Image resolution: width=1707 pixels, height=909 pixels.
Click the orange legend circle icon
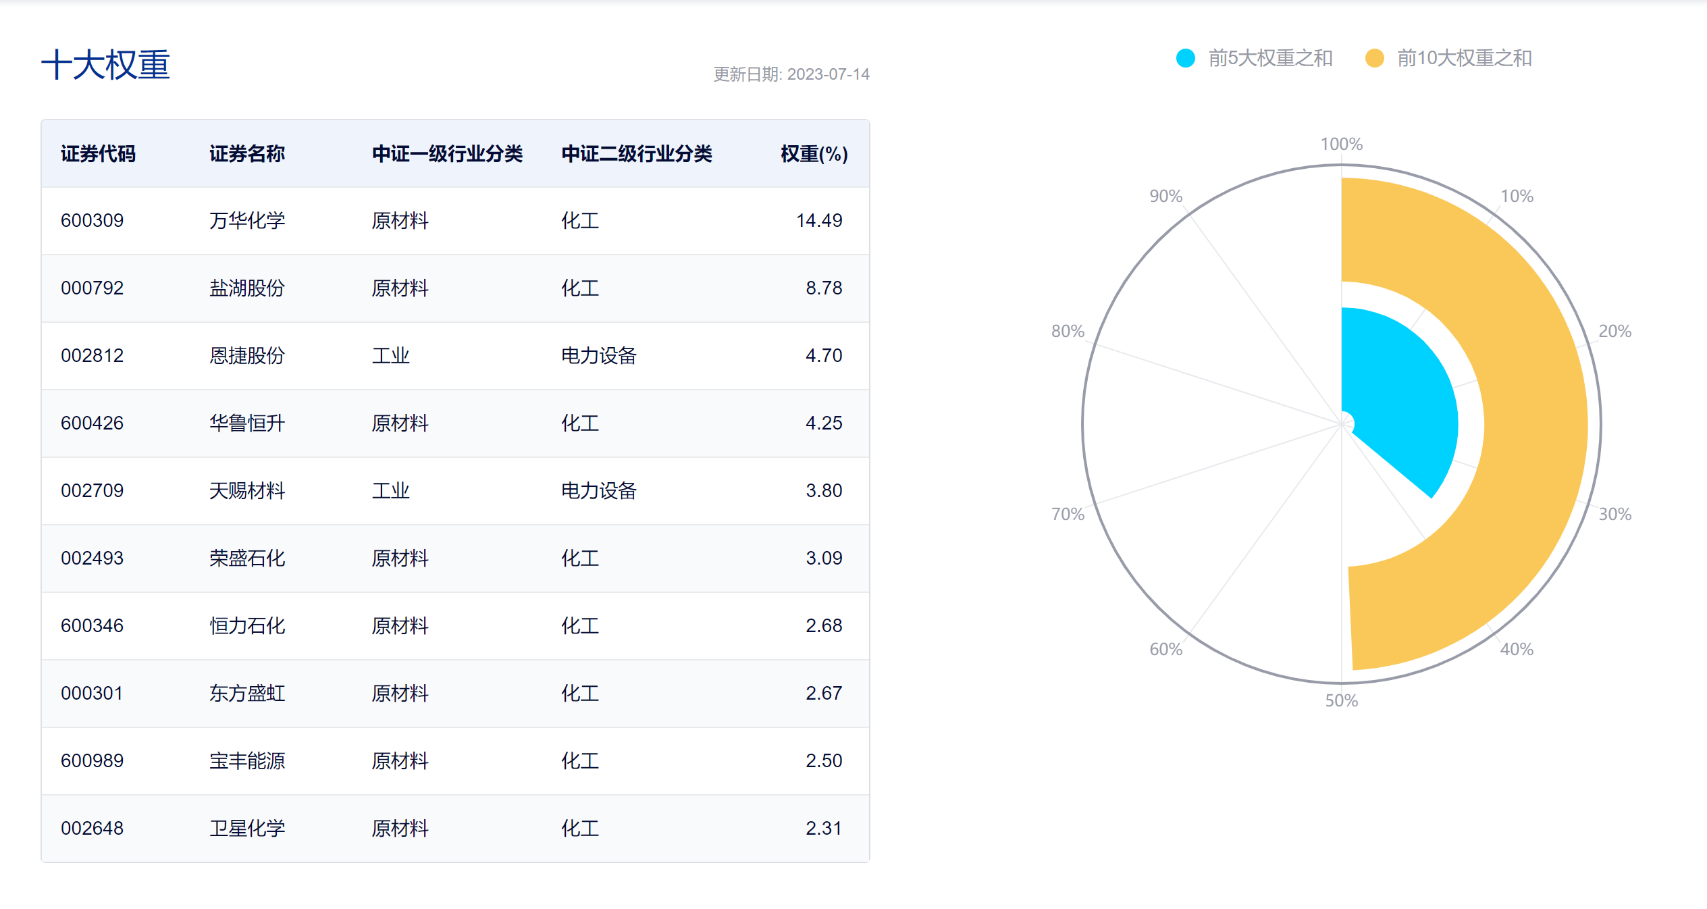tap(1374, 58)
